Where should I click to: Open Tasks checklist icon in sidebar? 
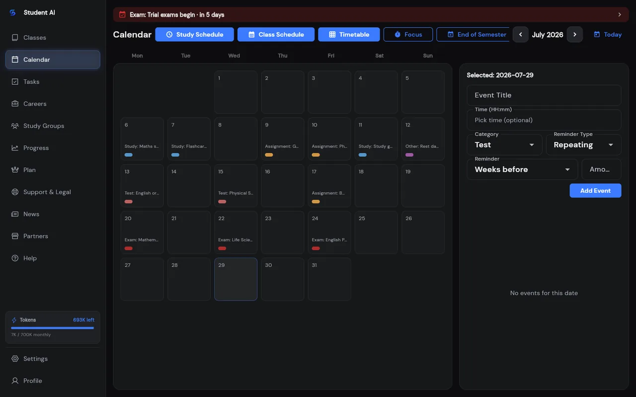pyautogui.click(x=15, y=82)
